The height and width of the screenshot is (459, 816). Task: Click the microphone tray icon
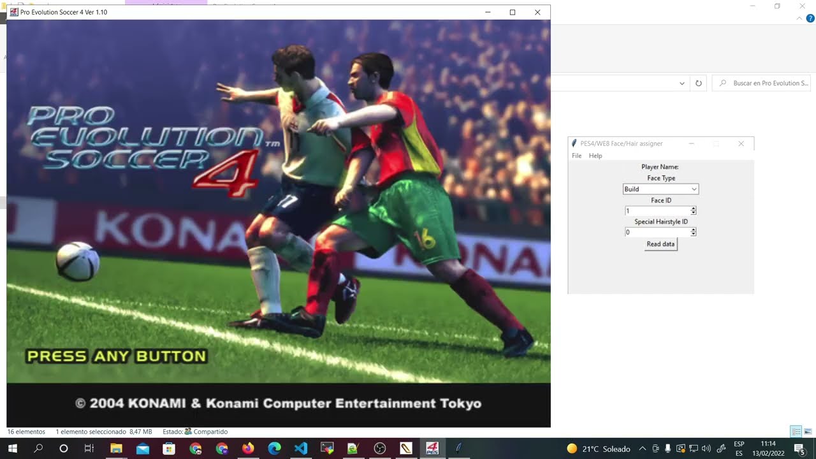tap(667, 449)
